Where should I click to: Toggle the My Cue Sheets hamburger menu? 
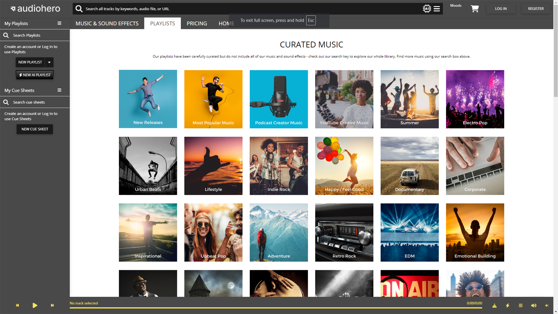(x=59, y=90)
